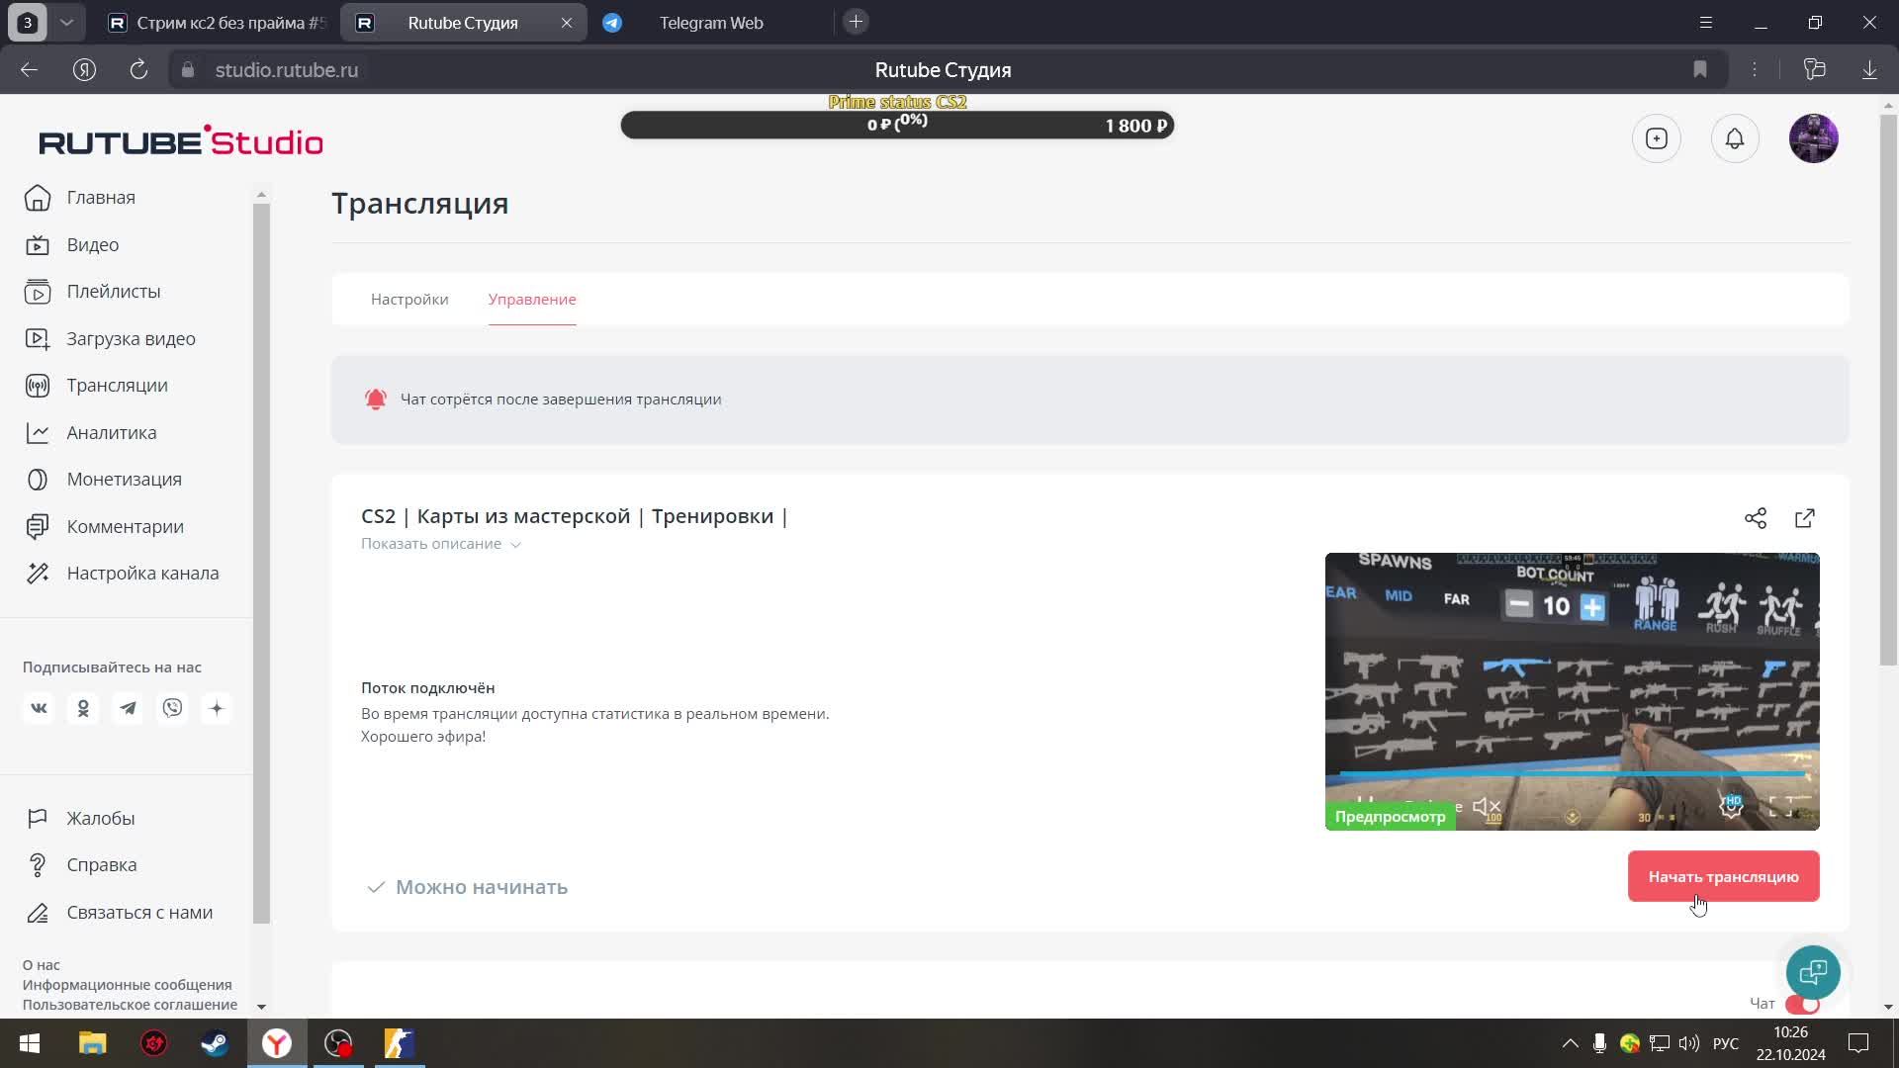The height and width of the screenshot is (1068, 1899).
Task: Open the VK social link icon
Action: [39, 708]
